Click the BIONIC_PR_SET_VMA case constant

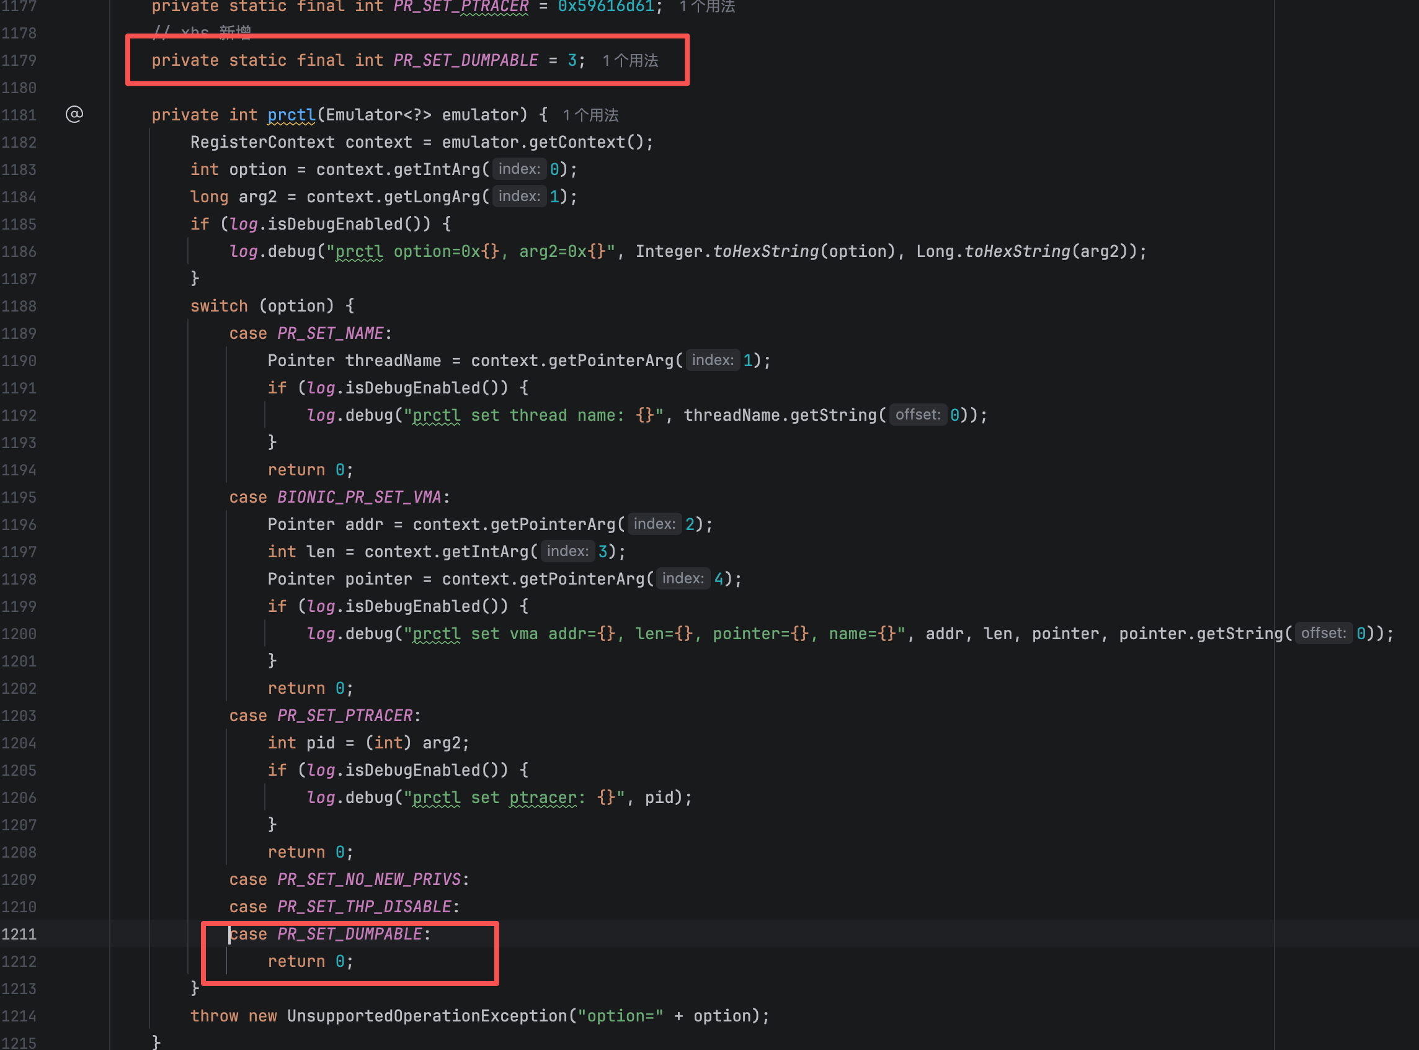click(359, 497)
